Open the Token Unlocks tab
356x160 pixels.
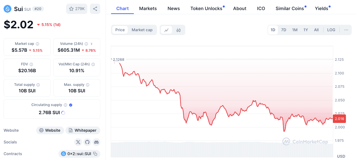coord(206,8)
